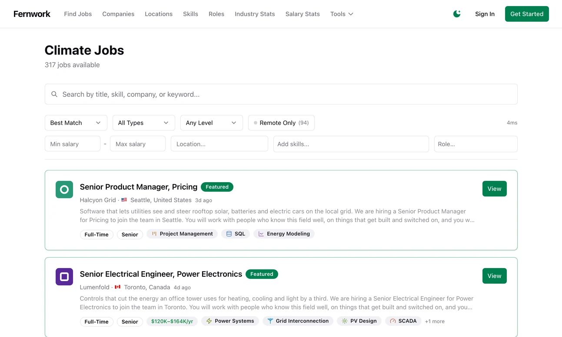This screenshot has width=562, height=337.
Task: Click the United States flag icon
Action: [124, 200]
